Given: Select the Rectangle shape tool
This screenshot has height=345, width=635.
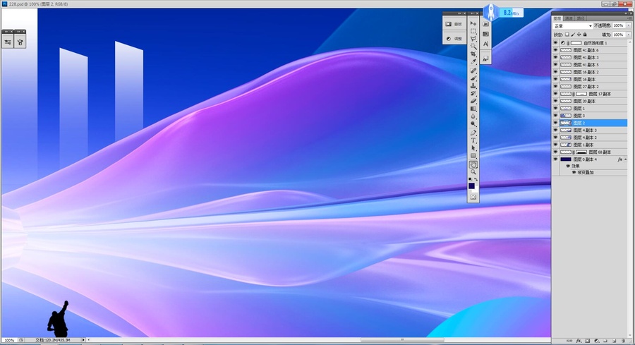Looking at the screenshot, I should pos(473,156).
